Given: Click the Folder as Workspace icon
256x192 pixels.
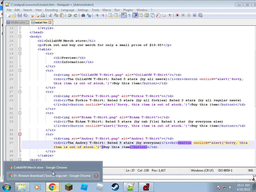Looking at the screenshot, I should [x=164, y=15].
